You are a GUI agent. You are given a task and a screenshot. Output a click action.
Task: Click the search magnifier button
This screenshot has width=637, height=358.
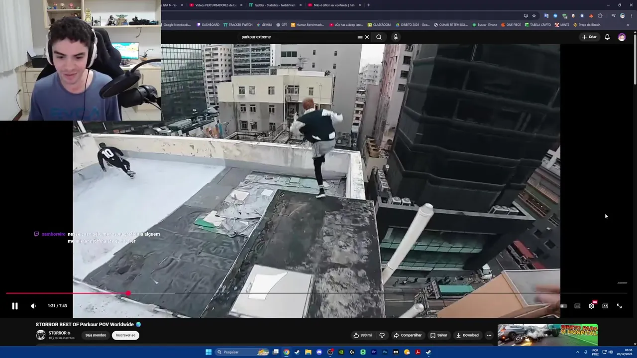click(379, 37)
